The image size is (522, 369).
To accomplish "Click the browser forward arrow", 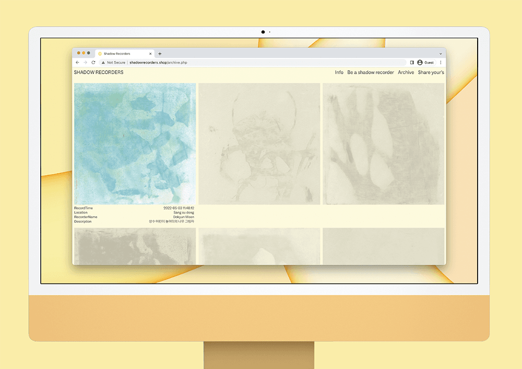I will coord(85,63).
